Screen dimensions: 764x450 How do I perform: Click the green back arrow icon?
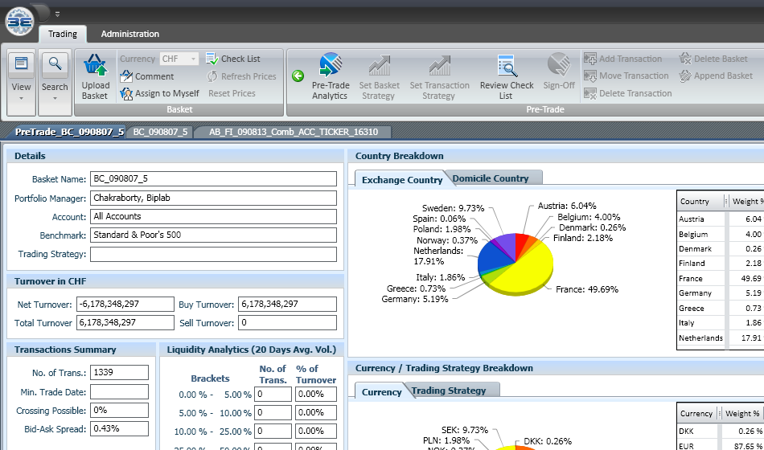pos(298,76)
